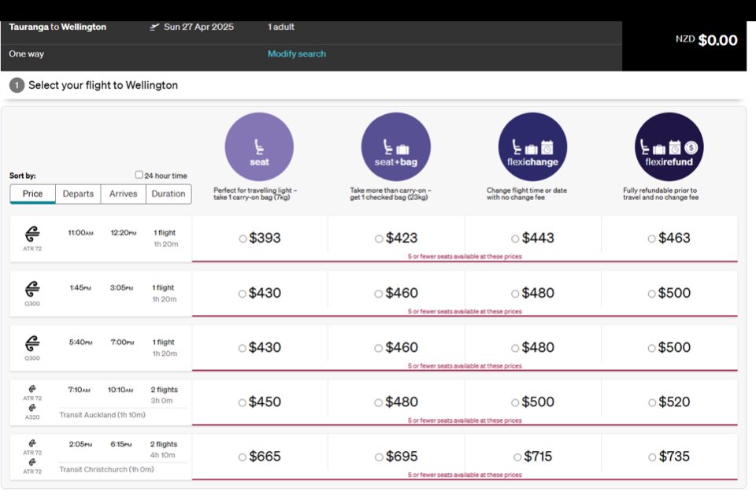The height and width of the screenshot is (496, 756).
Task: Sort flights by Price tab
Action: [33, 194]
